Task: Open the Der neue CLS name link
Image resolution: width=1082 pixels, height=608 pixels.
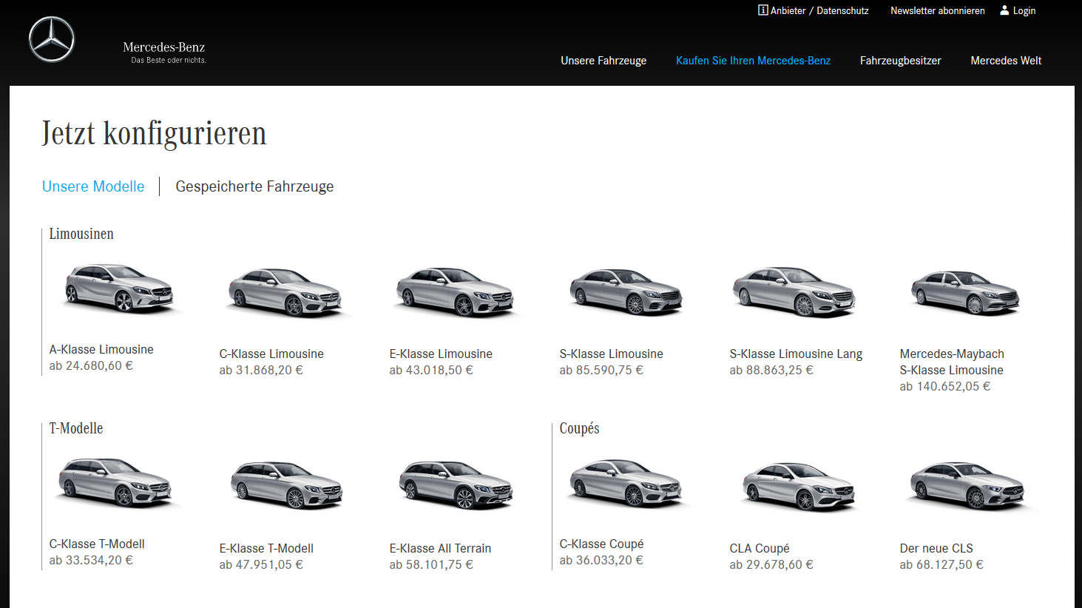Action: point(936,548)
